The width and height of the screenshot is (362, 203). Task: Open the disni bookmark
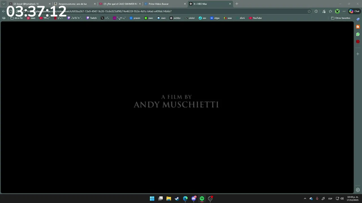[x=240, y=18]
